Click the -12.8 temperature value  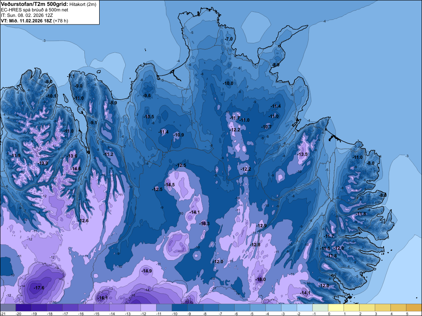click(255, 245)
